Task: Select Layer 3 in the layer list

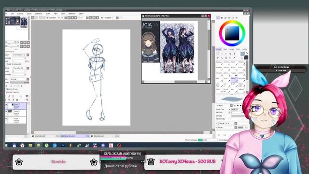Action: click(16, 106)
